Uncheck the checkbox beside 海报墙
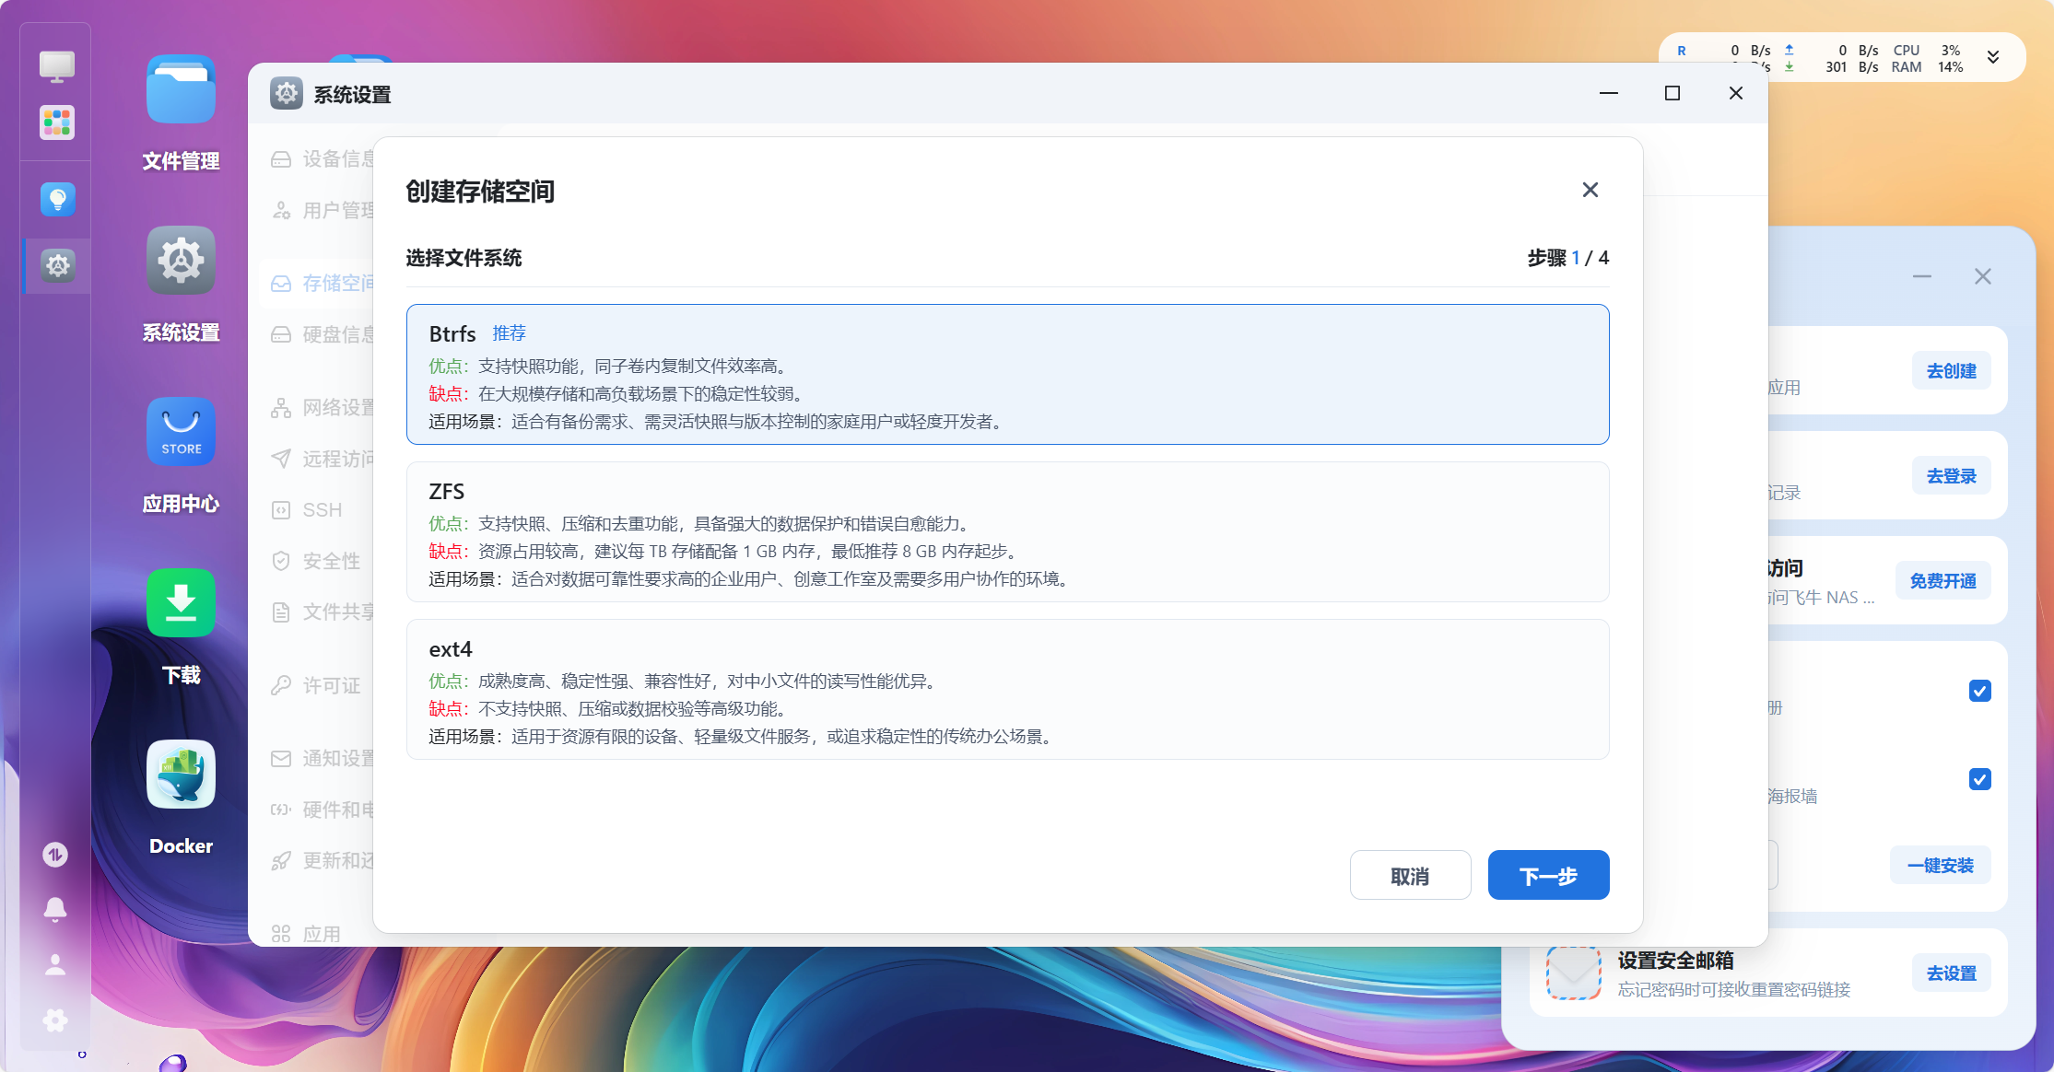Viewport: 2054px width, 1072px height. pos(1979,779)
